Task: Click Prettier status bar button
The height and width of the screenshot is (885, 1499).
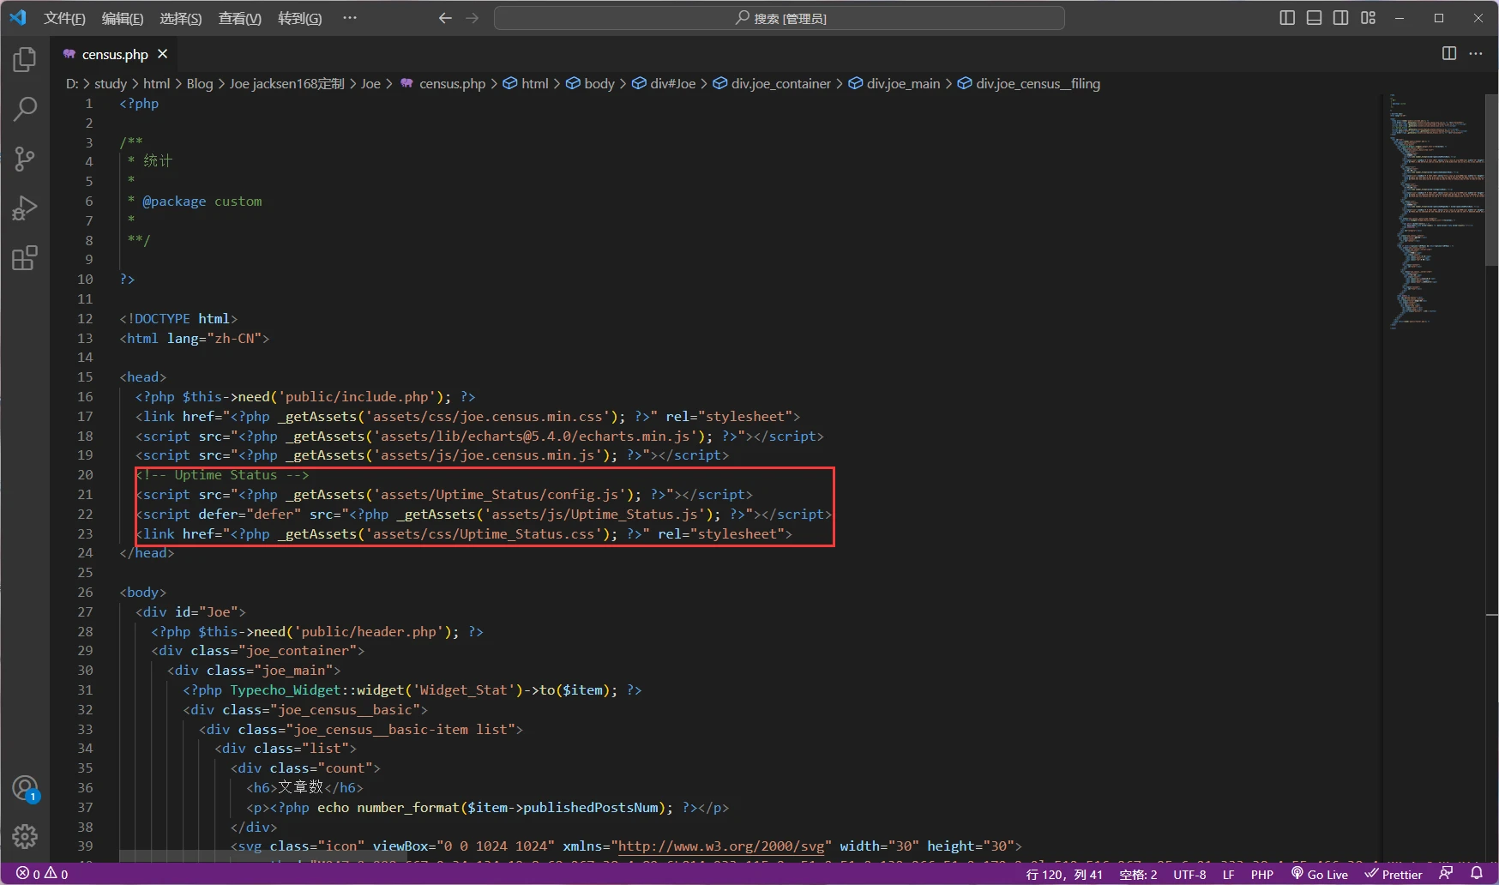Action: pyautogui.click(x=1394, y=874)
